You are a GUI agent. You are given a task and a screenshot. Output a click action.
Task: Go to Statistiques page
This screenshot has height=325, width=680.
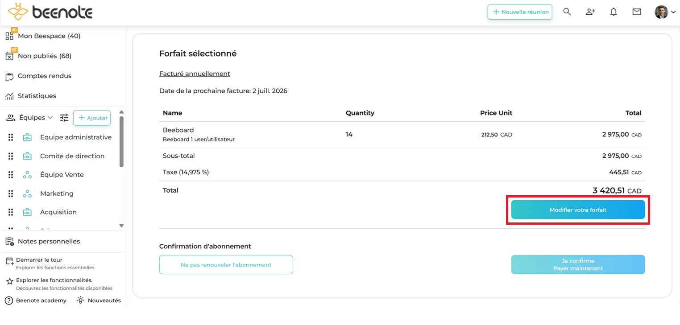(37, 96)
